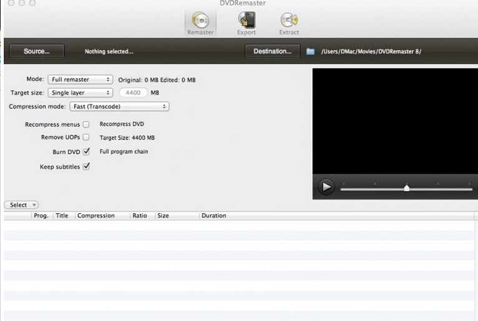Disable the Keep subtitles checkbox
Image resolution: width=478 pixels, height=321 pixels.
86,166
